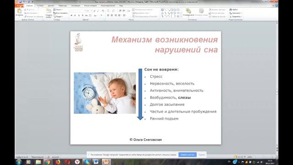Click the baby with clock image
Viewport: 293px width, 165px height.
(x=105, y=93)
